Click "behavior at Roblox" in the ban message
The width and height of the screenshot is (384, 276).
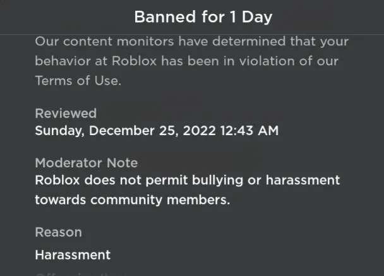click(x=90, y=61)
